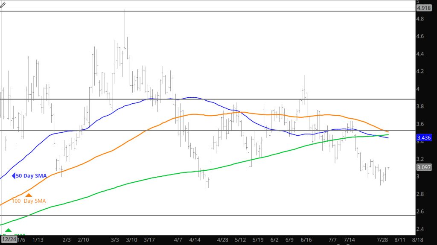Select the 50 Day SMA label
The image size is (437, 245).
[31, 175]
